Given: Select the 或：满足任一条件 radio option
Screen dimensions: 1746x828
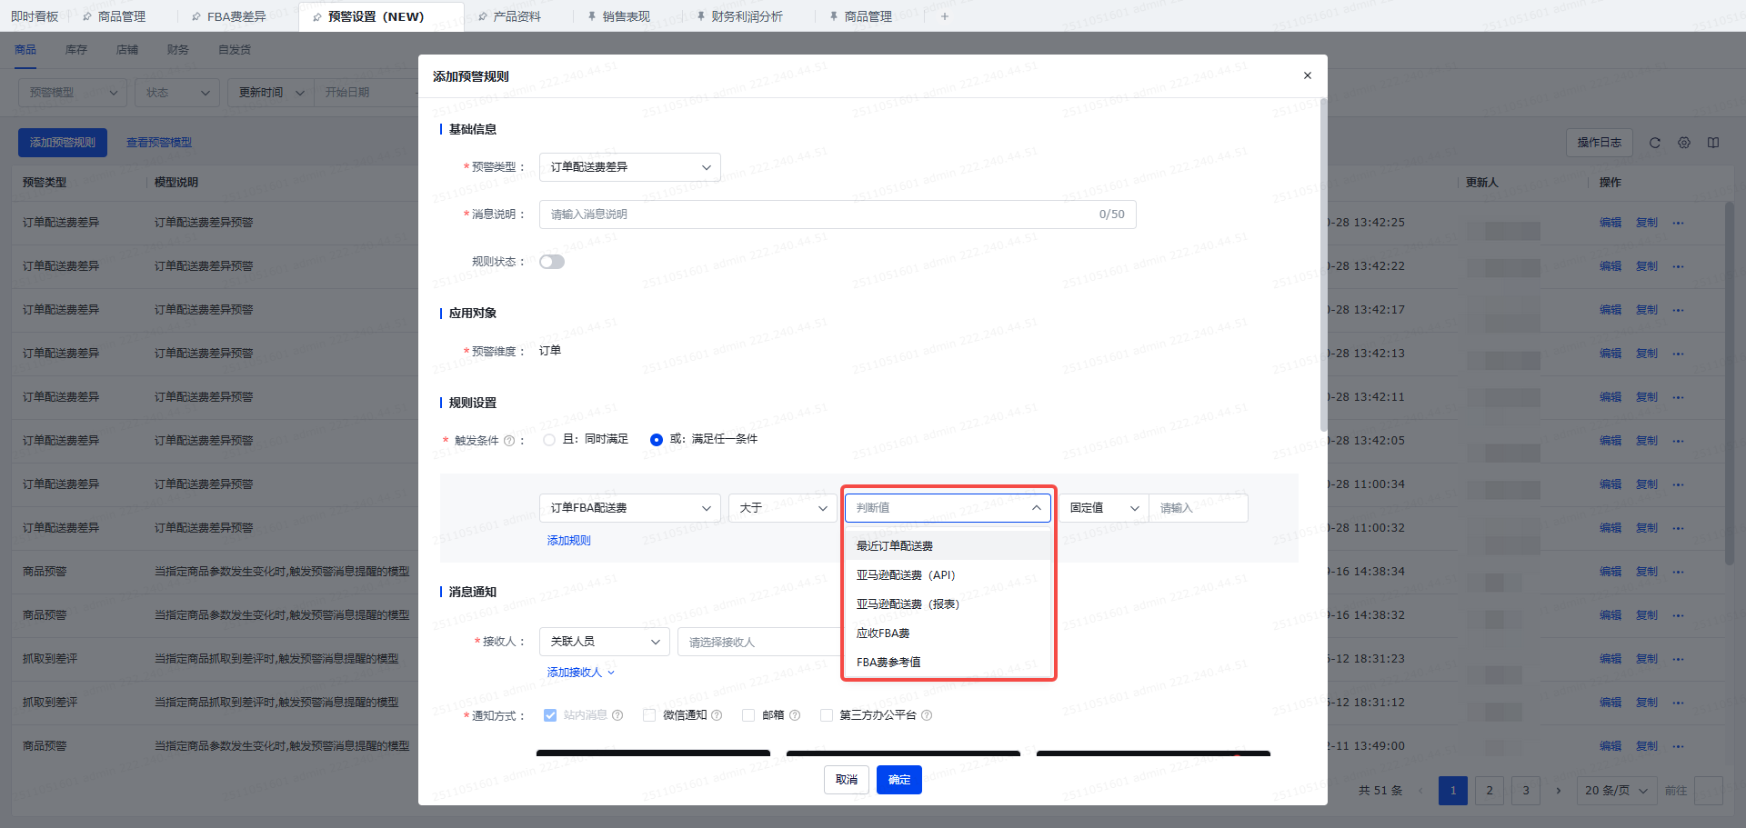Looking at the screenshot, I should click(x=657, y=440).
